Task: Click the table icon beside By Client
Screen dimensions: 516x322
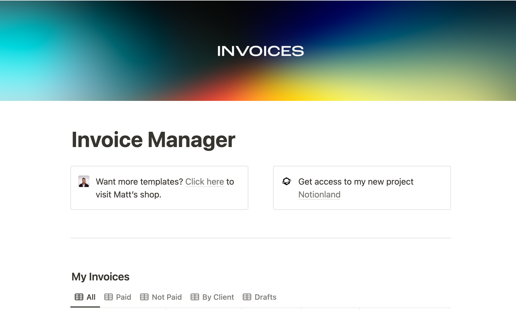Action: click(x=195, y=297)
